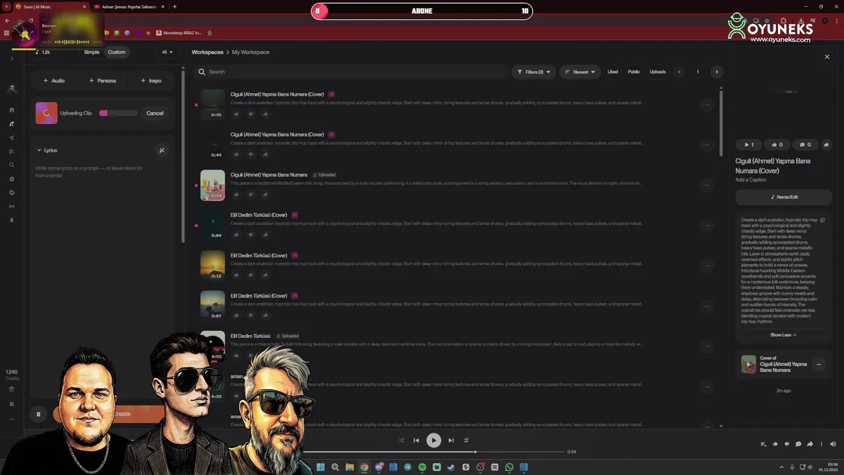Open the v6 model version dropdown
Viewport: 844px width, 475px height.
coord(167,52)
